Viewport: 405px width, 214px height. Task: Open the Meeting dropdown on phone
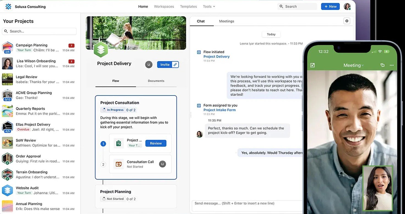point(353,65)
